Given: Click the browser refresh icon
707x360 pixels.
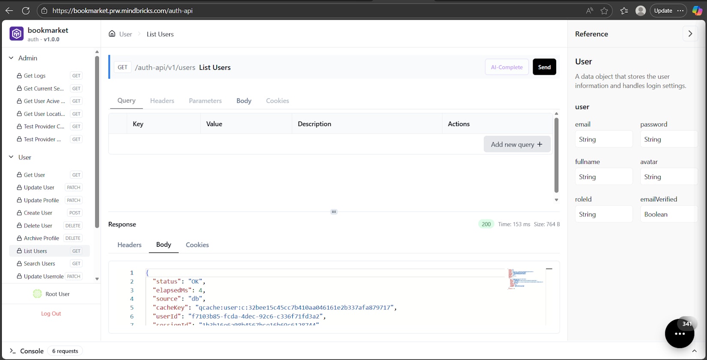Looking at the screenshot, I should [x=26, y=11].
